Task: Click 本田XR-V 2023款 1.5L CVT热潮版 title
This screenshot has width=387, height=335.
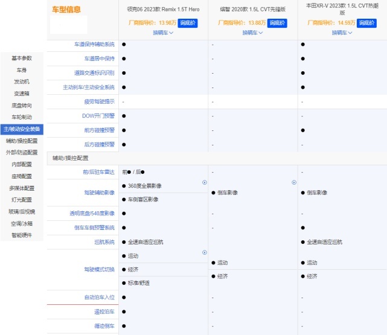Action: pos(342,9)
